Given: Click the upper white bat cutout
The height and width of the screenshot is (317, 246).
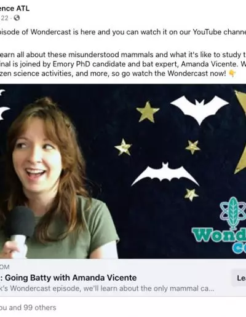Looking at the screenshot, I should [x=200, y=109].
